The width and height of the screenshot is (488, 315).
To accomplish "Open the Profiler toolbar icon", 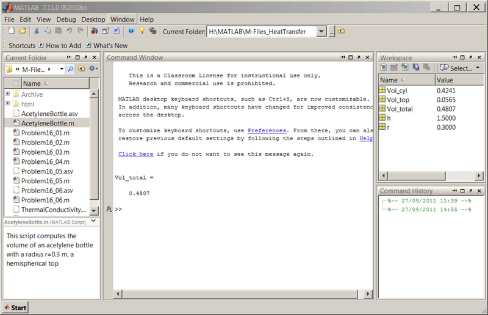I will pyautogui.click(x=117, y=30).
